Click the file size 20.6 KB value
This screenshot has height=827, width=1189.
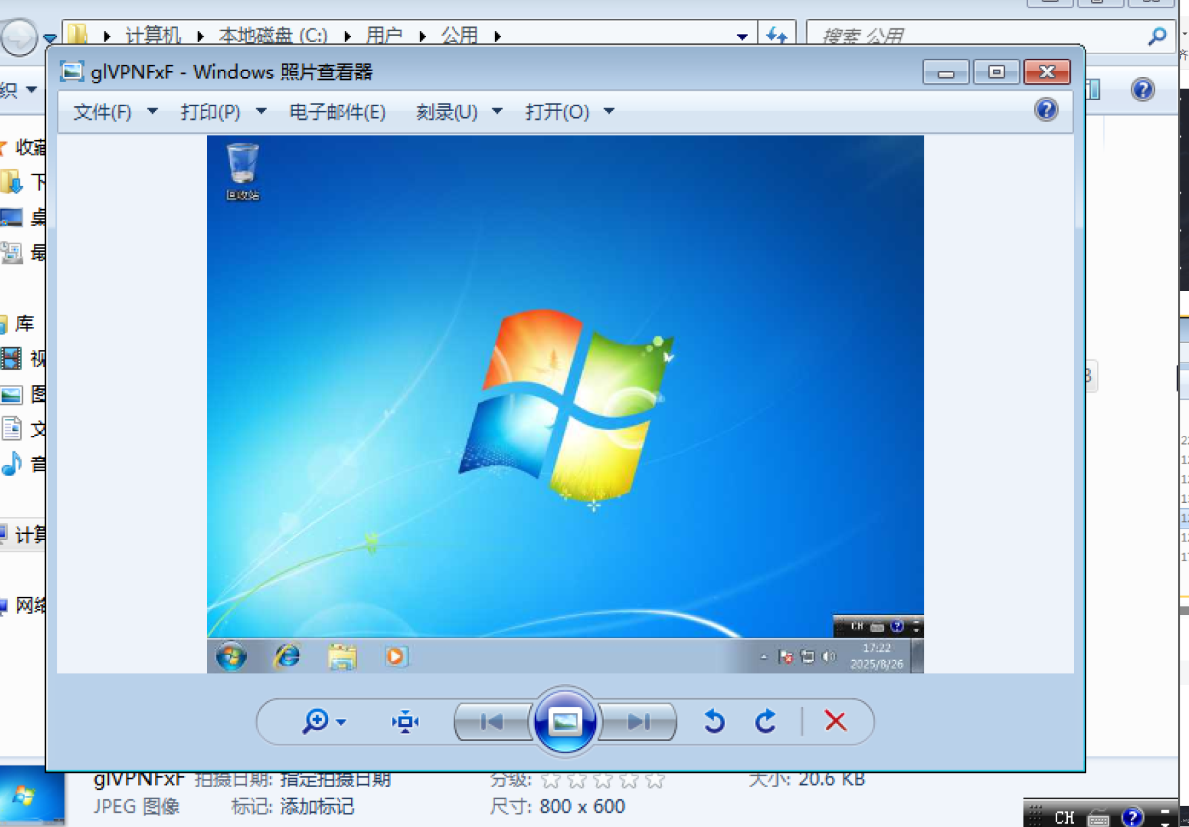(832, 780)
